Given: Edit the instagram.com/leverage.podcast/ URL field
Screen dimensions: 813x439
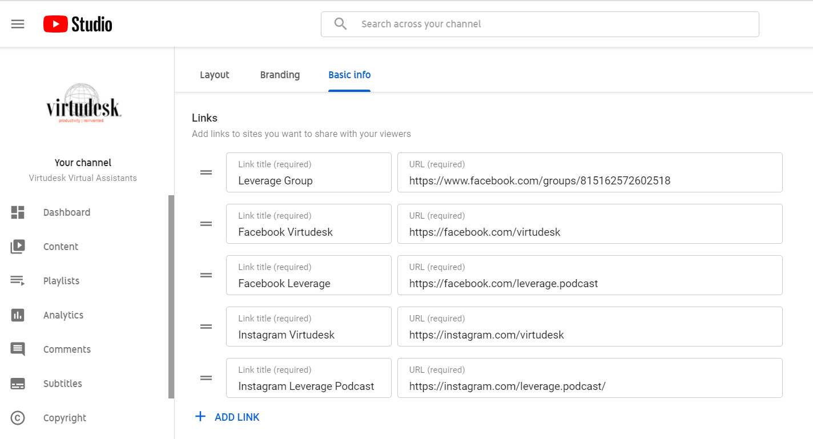Looking at the screenshot, I should pos(590,378).
